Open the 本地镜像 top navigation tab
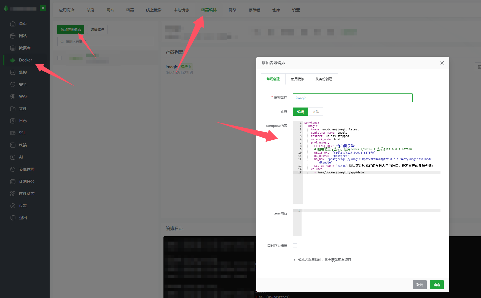The width and height of the screenshot is (481, 298). click(181, 10)
